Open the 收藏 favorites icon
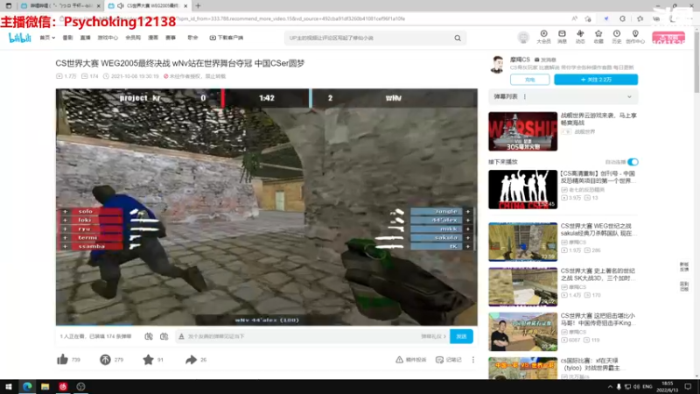Screen dimensions: 700x394 point(598,37)
